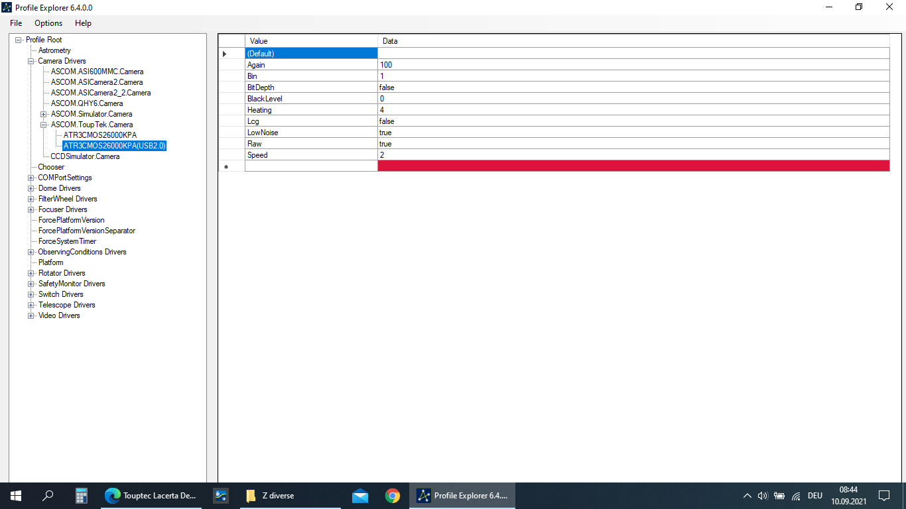906x509 pixels.
Task: Expand the SafetyMonitor Drivers node
Action: [31, 284]
